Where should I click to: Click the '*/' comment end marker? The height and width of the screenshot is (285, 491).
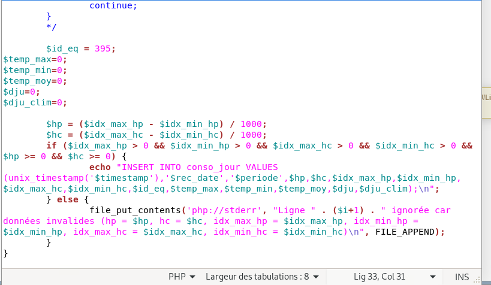pos(52,27)
